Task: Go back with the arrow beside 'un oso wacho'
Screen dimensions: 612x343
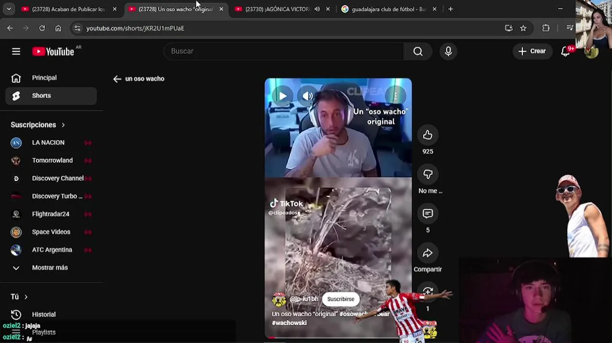Action: (117, 79)
